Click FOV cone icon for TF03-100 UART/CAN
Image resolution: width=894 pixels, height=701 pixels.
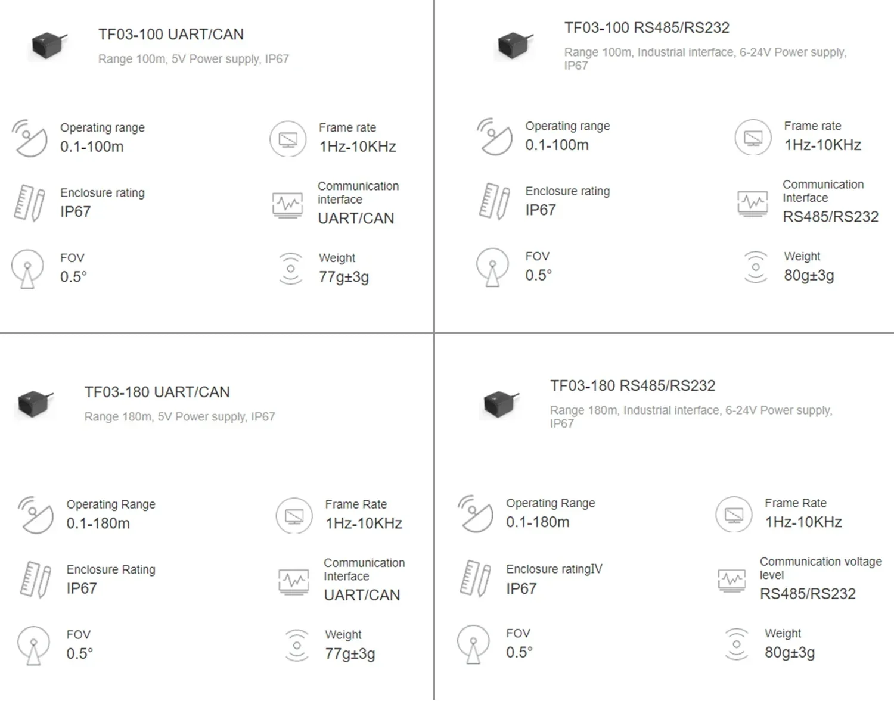[27, 269]
